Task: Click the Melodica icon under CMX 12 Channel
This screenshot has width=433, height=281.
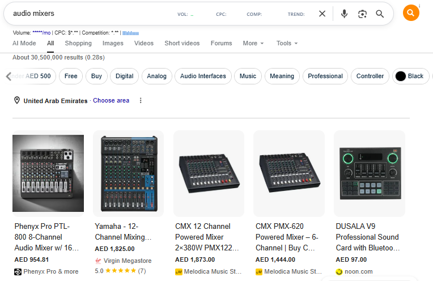Action: click(179, 272)
